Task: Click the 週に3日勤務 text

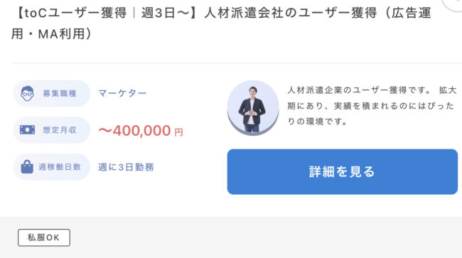Action: pos(126,167)
